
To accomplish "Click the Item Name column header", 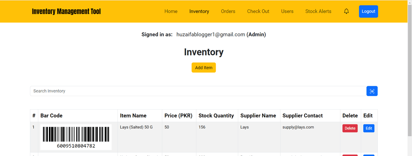I will click(x=133, y=116).
